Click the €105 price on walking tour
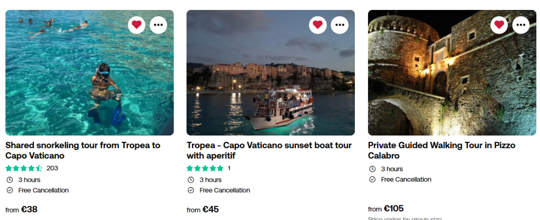The image size is (540, 220). (x=393, y=208)
